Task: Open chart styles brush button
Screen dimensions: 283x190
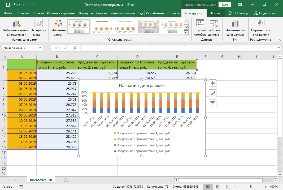Action: (213, 93)
